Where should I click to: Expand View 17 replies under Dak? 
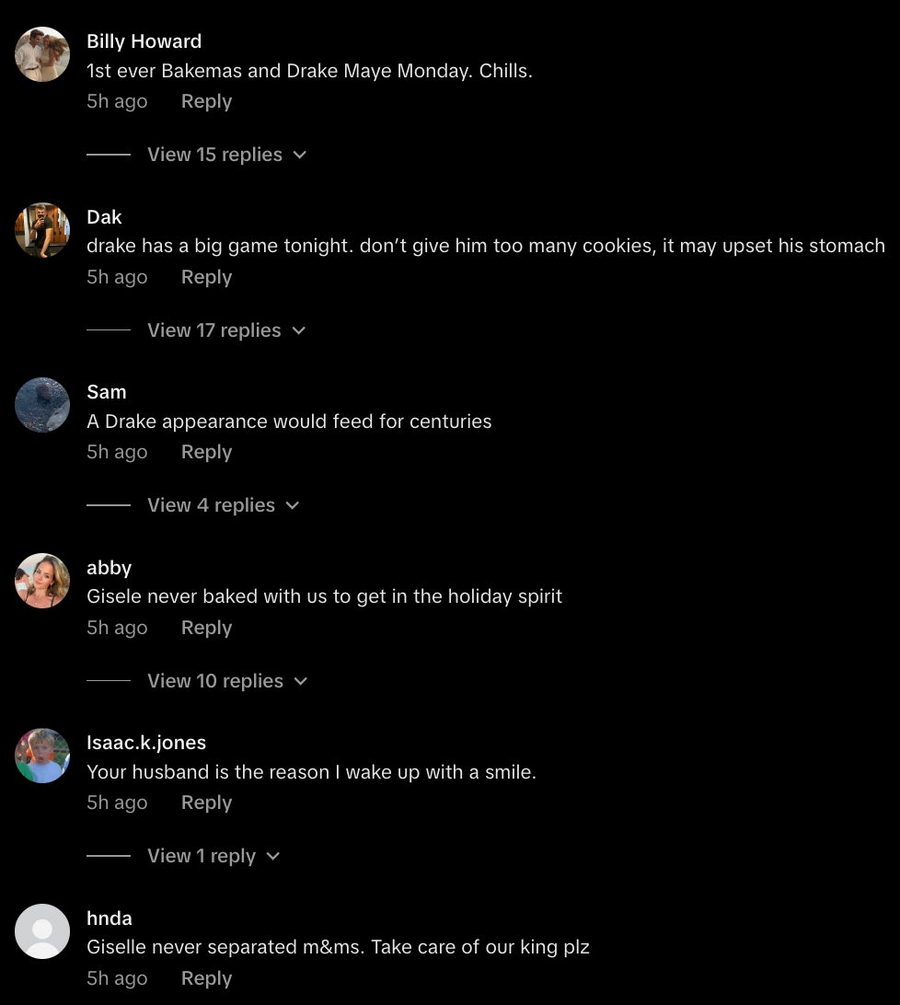point(225,330)
